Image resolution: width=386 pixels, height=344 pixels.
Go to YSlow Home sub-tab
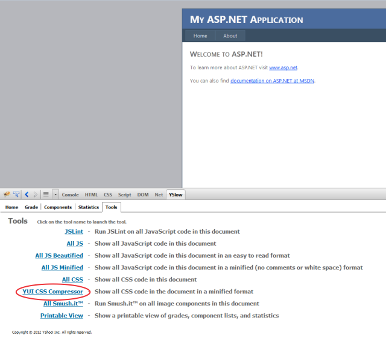click(12, 207)
